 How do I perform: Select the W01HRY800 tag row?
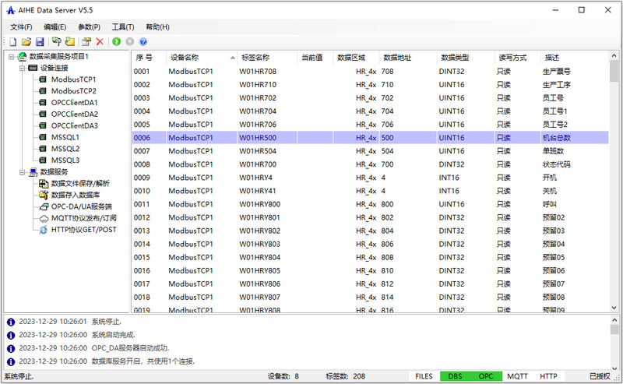point(370,204)
